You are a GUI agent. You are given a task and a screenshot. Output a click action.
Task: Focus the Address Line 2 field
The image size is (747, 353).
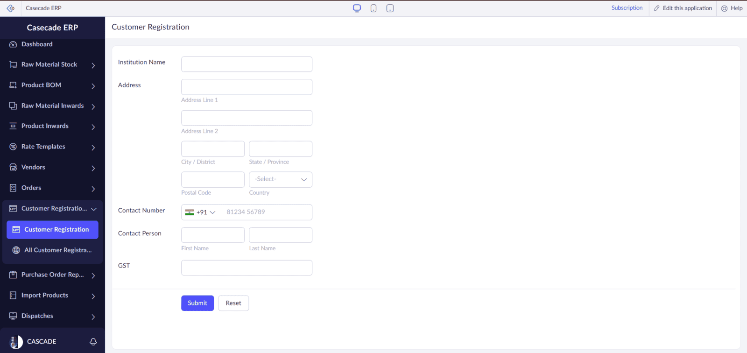pyautogui.click(x=247, y=118)
